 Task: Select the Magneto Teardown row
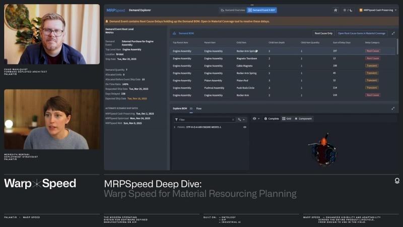point(283,59)
